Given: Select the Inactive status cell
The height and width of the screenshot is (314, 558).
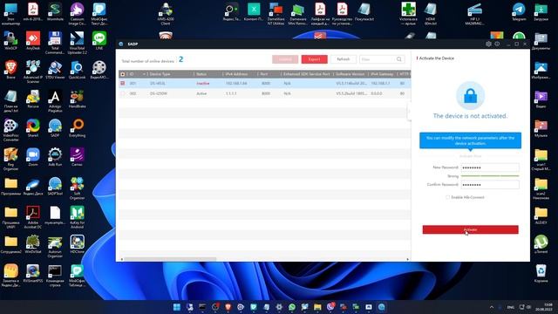Looking at the screenshot, I should [x=203, y=84].
